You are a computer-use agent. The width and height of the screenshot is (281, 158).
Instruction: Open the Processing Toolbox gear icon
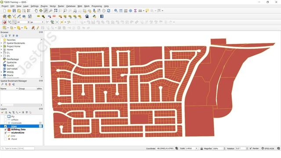click(x=130, y=11)
